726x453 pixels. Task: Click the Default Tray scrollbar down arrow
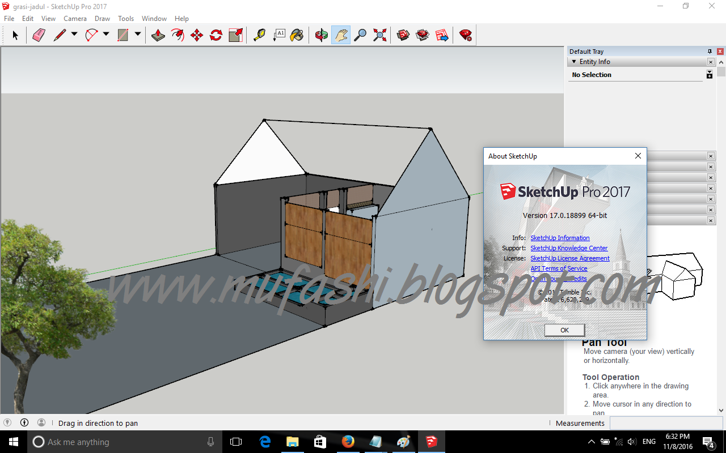click(721, 410)
